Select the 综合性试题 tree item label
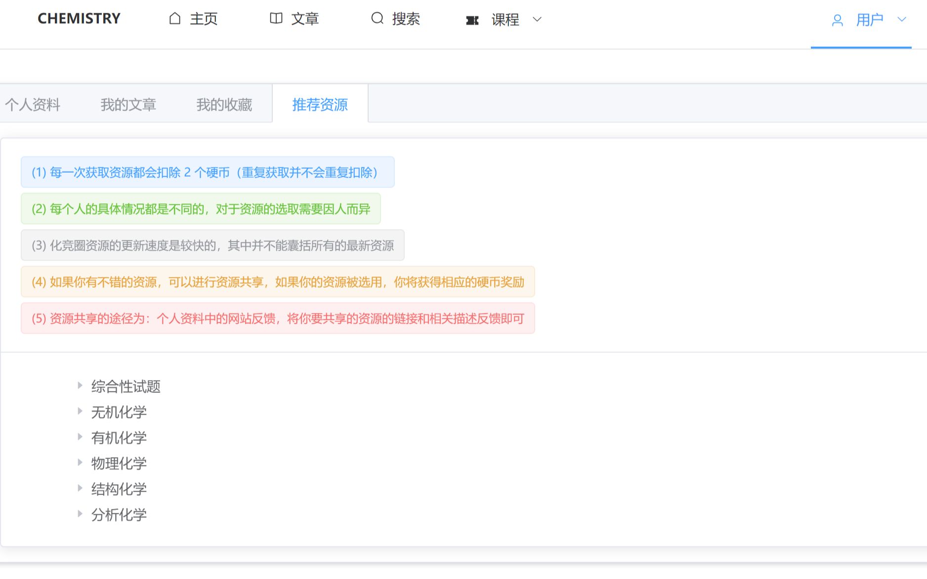Viewport: 927px width, 579px height. [x=126, y=386]
